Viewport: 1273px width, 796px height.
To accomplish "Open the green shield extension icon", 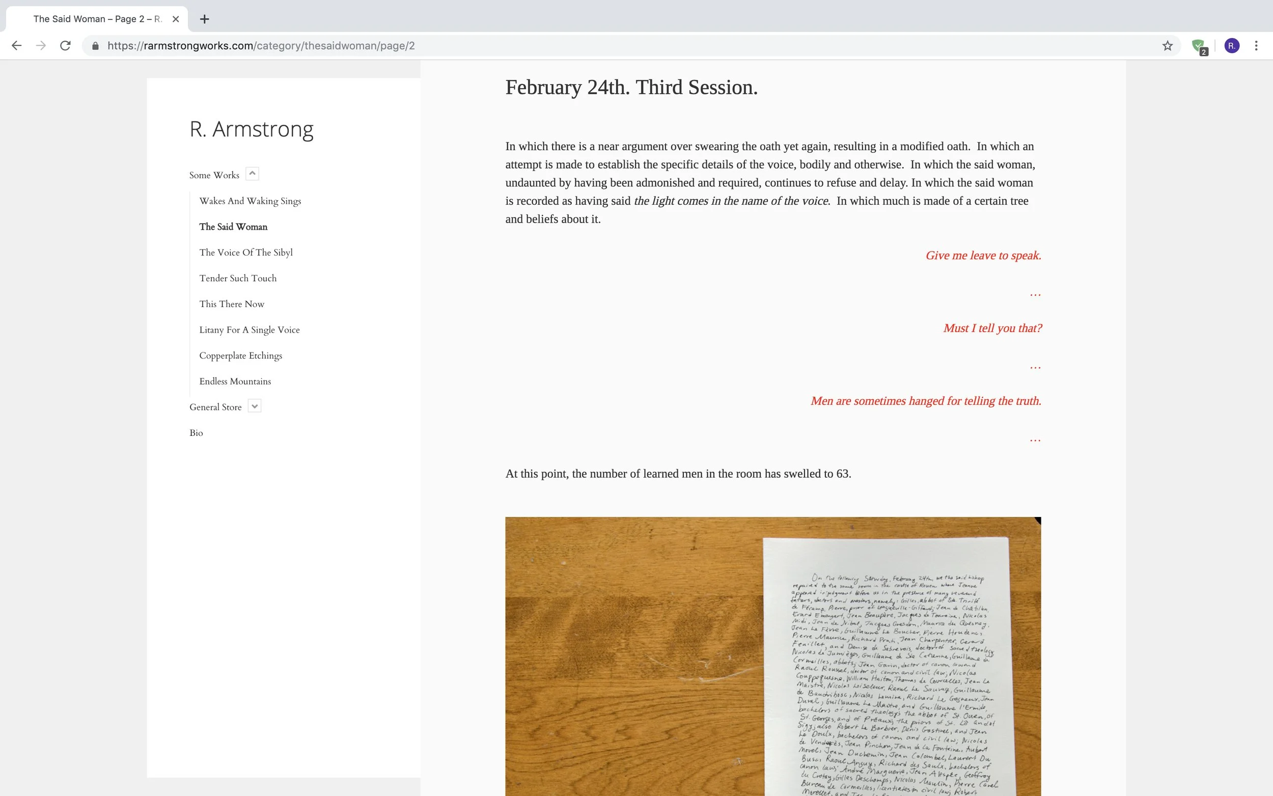I will (1198, 46).
